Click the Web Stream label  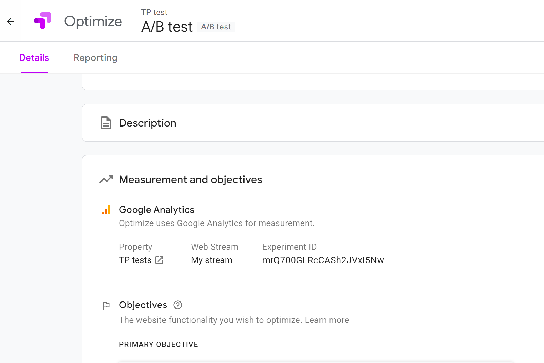(215, 247)
